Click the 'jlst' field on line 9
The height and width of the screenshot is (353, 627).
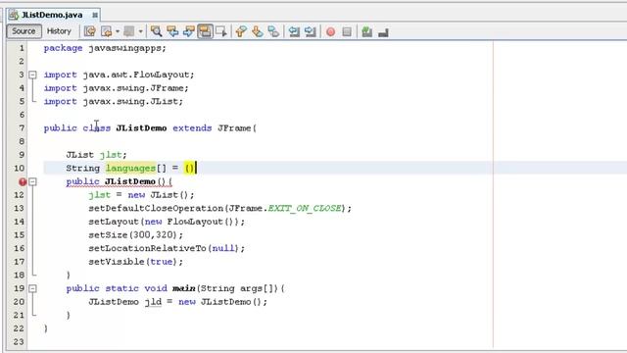pos(111,155)
